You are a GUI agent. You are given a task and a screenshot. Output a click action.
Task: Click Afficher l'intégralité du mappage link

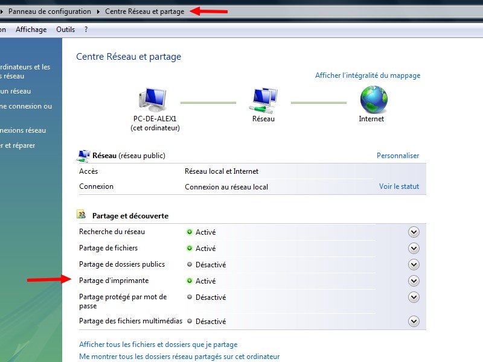click(x=367, y=75)
